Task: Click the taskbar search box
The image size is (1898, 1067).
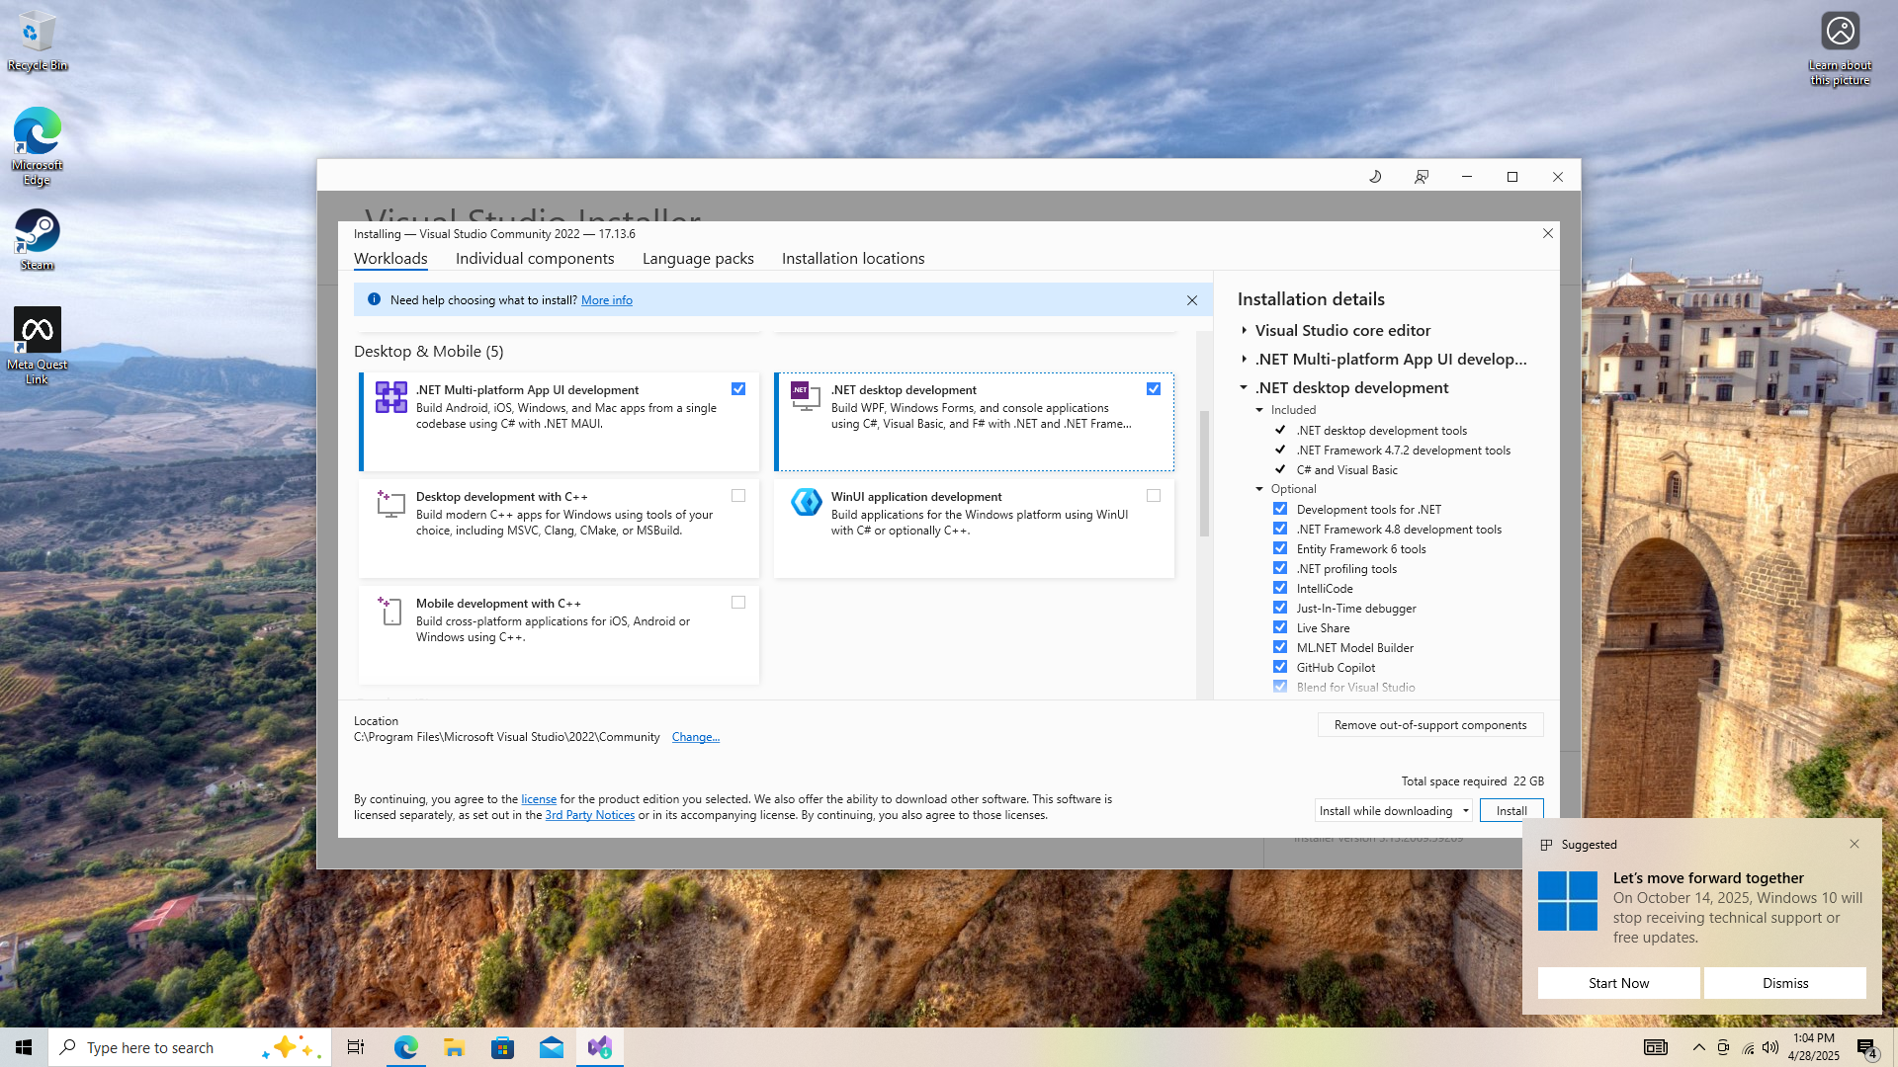Action: coord(190,1047)
